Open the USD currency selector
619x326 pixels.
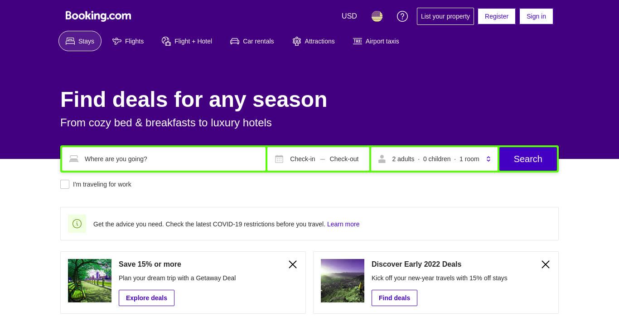tap(349, 16)
